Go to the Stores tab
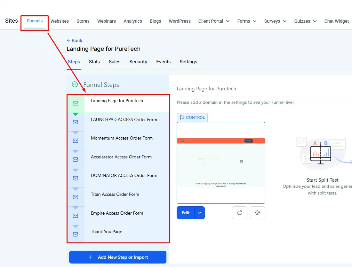 [83, 21]
